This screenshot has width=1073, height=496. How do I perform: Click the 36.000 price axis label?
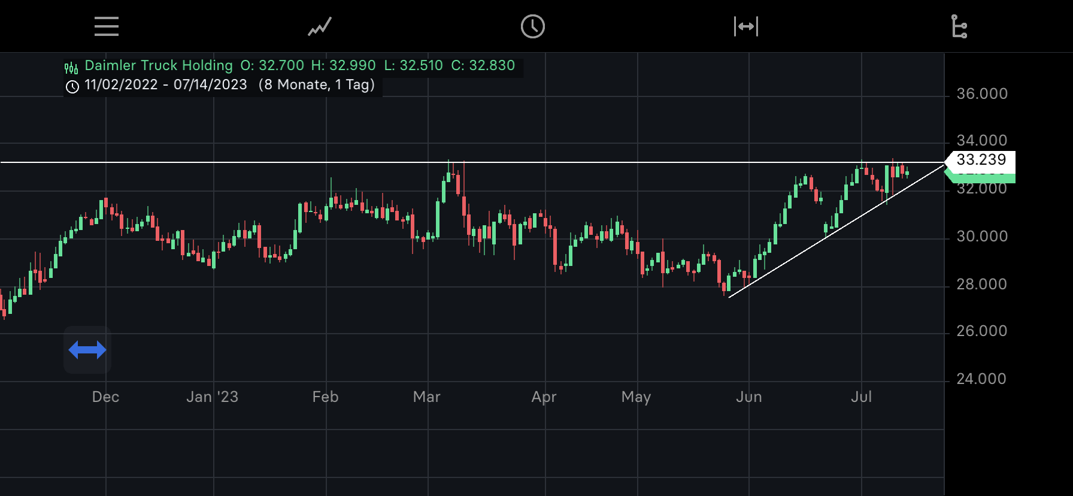tap(982, 94)
